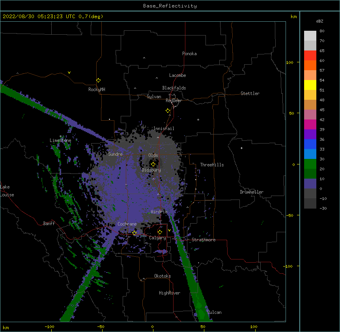340x332 pixels.
Task: Select the bright green swatch near 30 dBZ
Action: pyautogui.click(x=310, y=164)
